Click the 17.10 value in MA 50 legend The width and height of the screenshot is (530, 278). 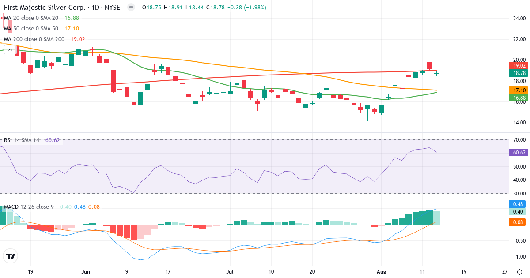[72, 28]
